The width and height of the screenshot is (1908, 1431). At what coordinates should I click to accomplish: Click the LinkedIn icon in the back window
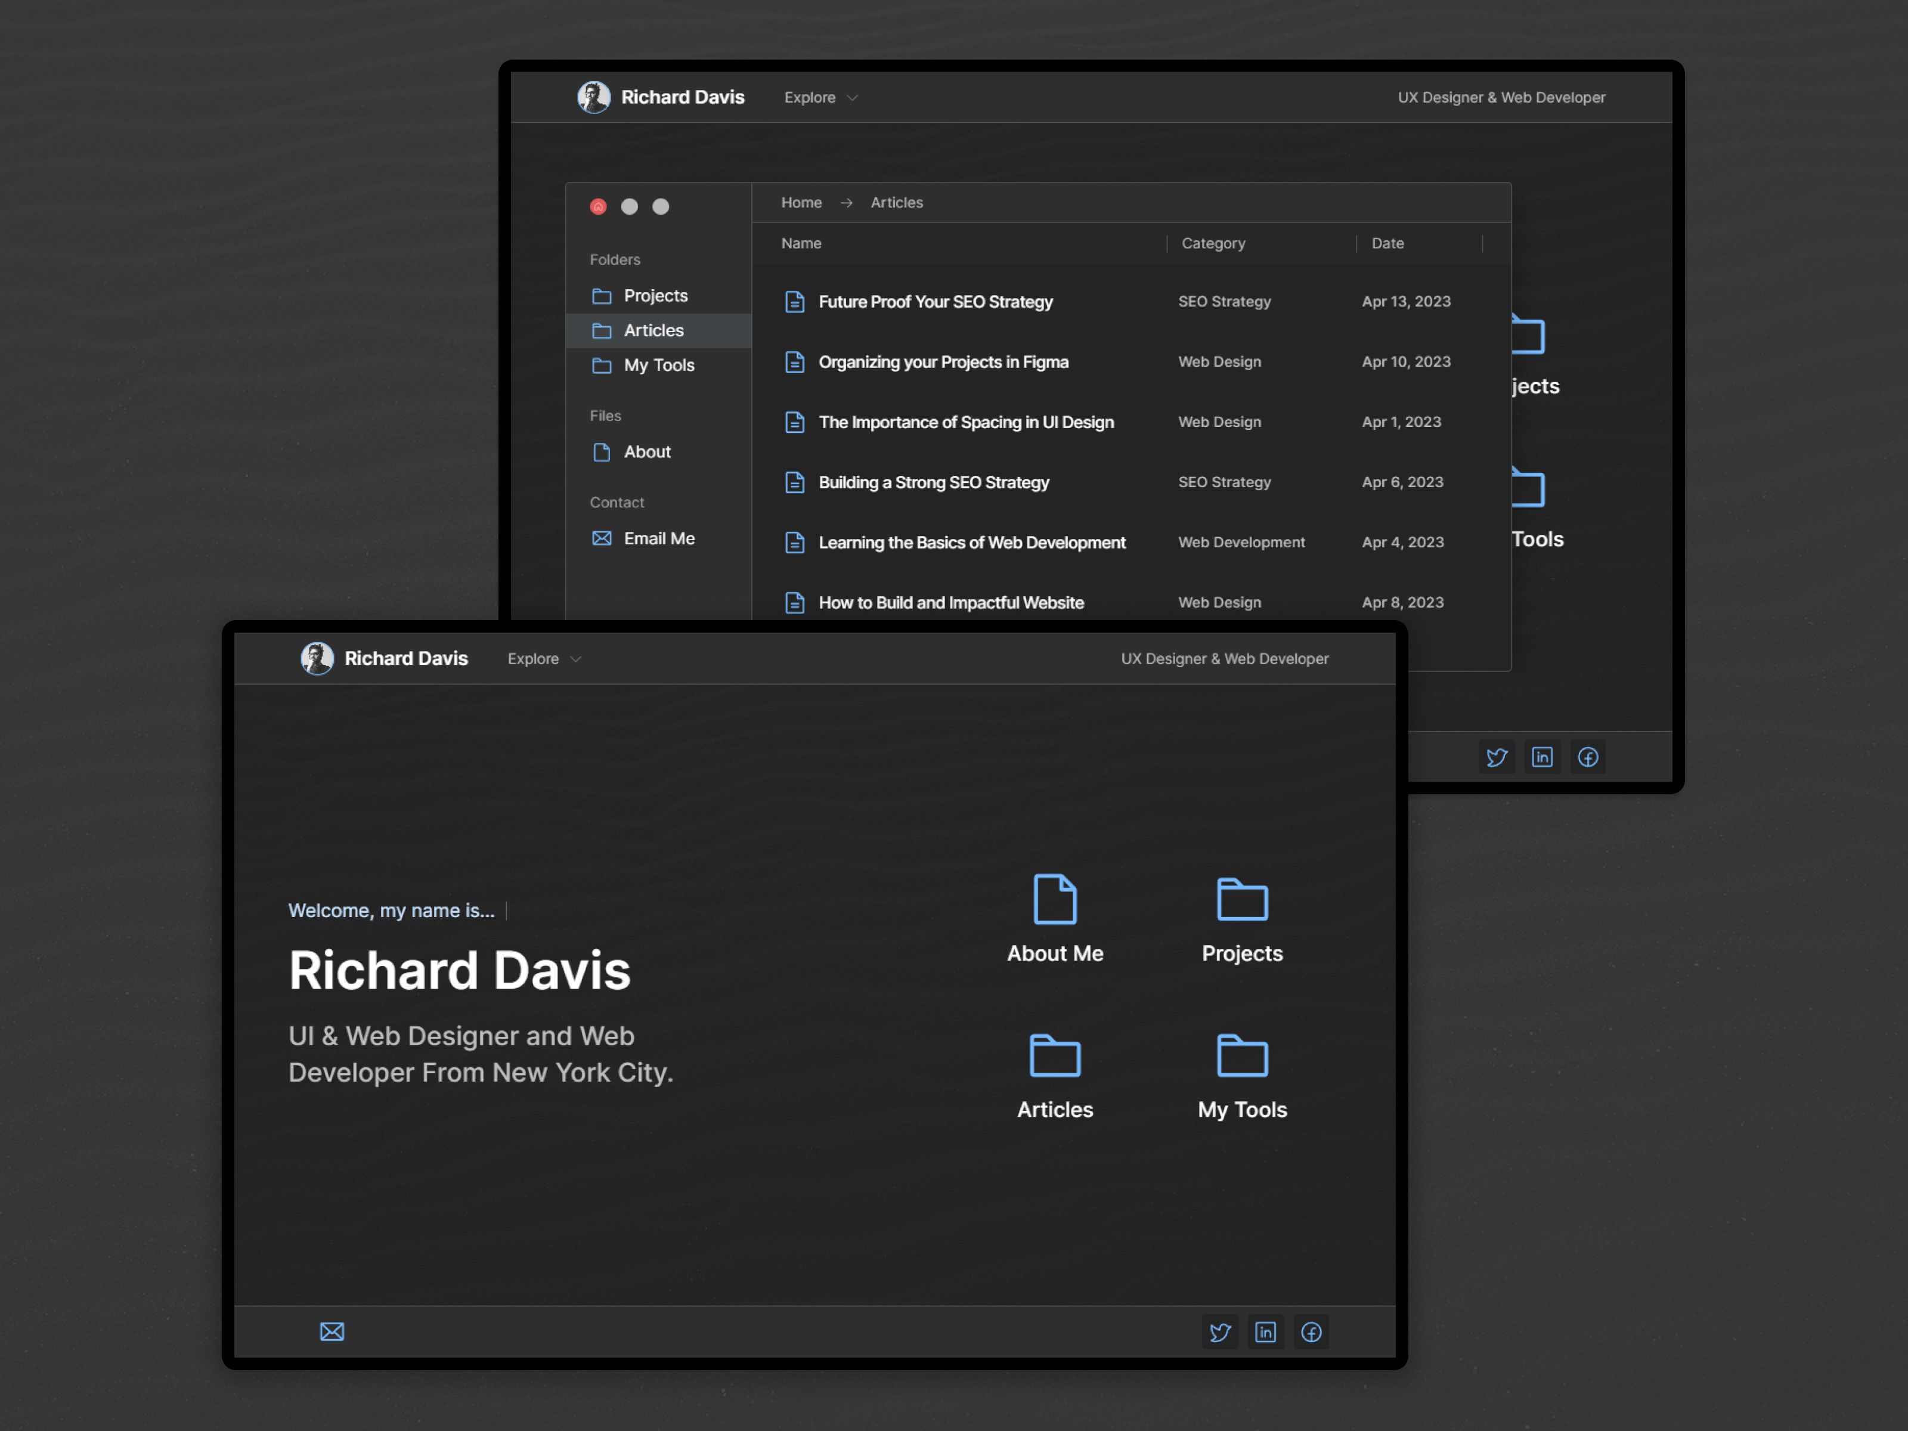click(x=1541, y=757)
